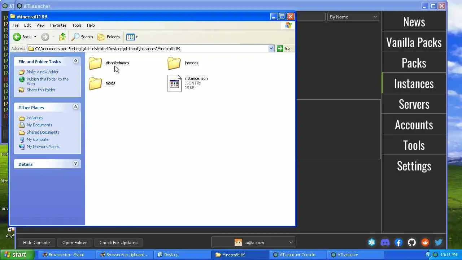Click Check For Updates button
The image size is (462, 260).
pyautogui.click(x=118, y=242)
